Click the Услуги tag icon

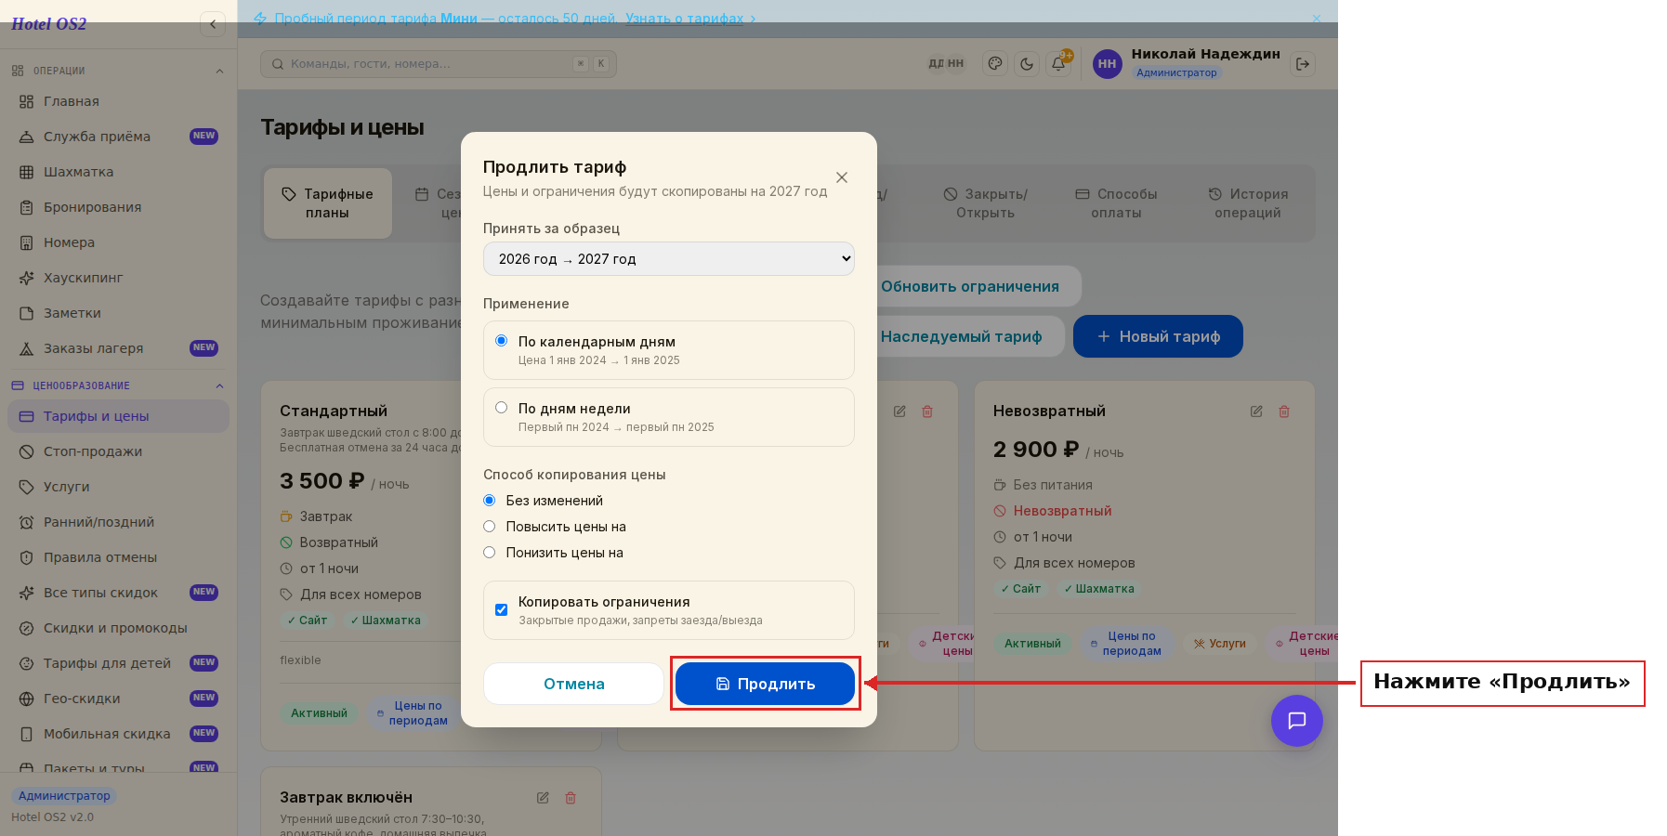click(x=26, y=487)
